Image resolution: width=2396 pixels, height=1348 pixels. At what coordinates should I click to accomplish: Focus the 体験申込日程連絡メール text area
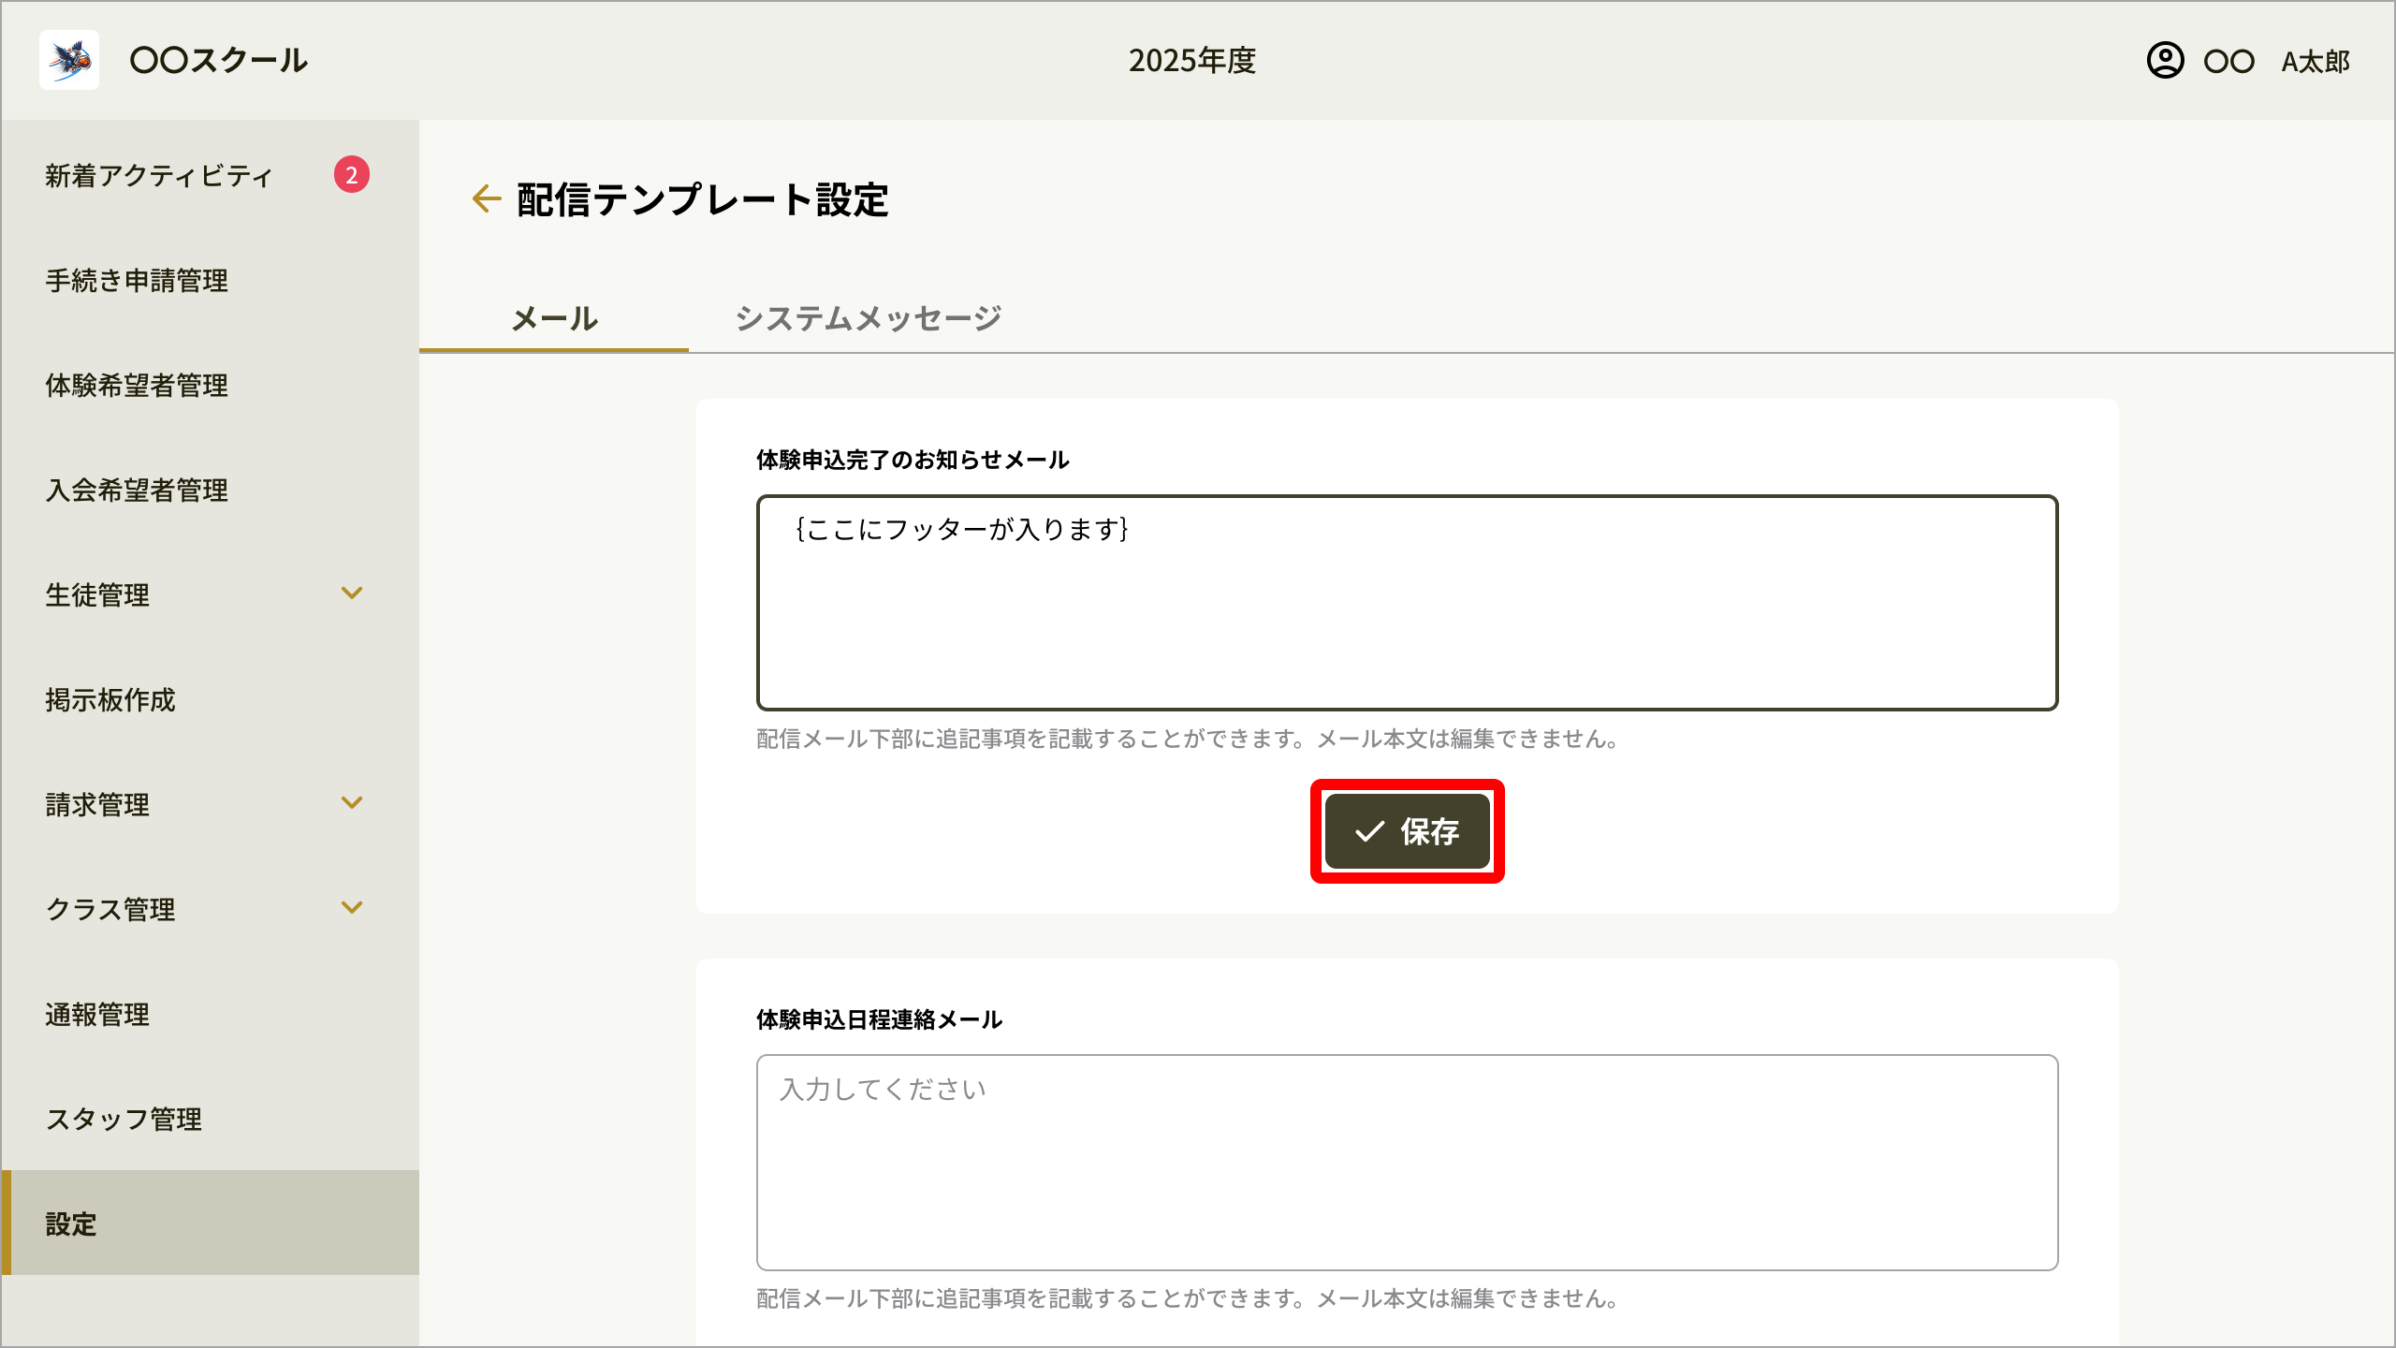(x=1407, y=1163)
